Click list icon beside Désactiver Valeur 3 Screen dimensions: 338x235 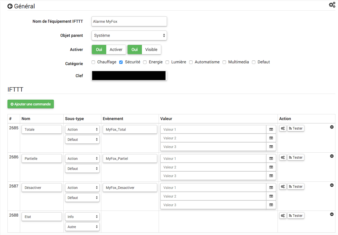271,205
